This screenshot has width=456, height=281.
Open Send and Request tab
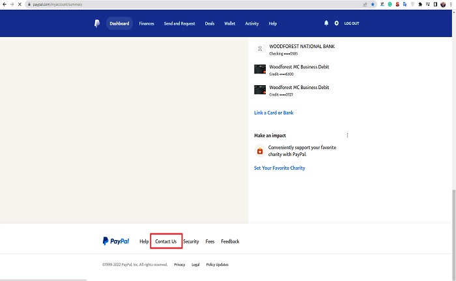[x=179, y=23]
